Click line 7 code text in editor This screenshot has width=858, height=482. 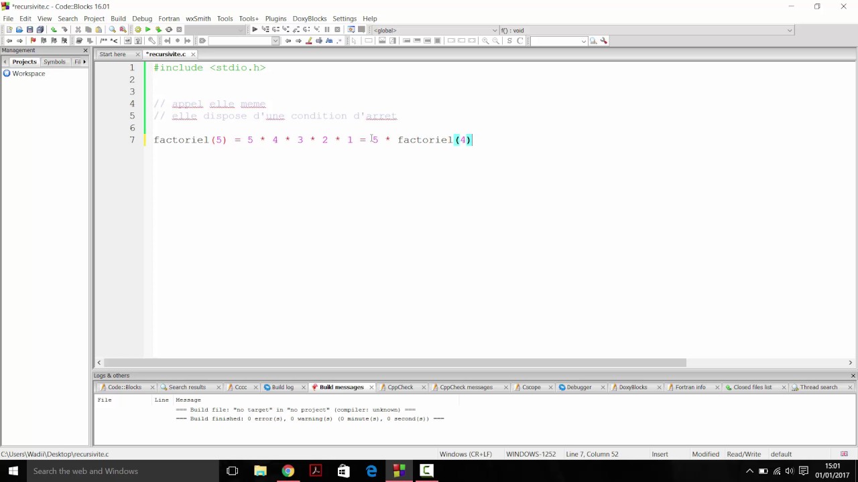click(313, 139)
